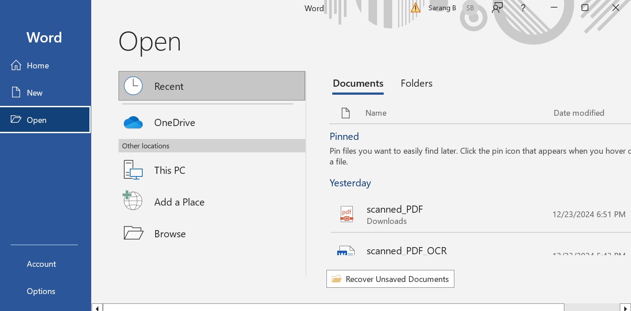The image size is (631, 311).
Task: Click the OneDrive cloud icon
Action: 133,122
